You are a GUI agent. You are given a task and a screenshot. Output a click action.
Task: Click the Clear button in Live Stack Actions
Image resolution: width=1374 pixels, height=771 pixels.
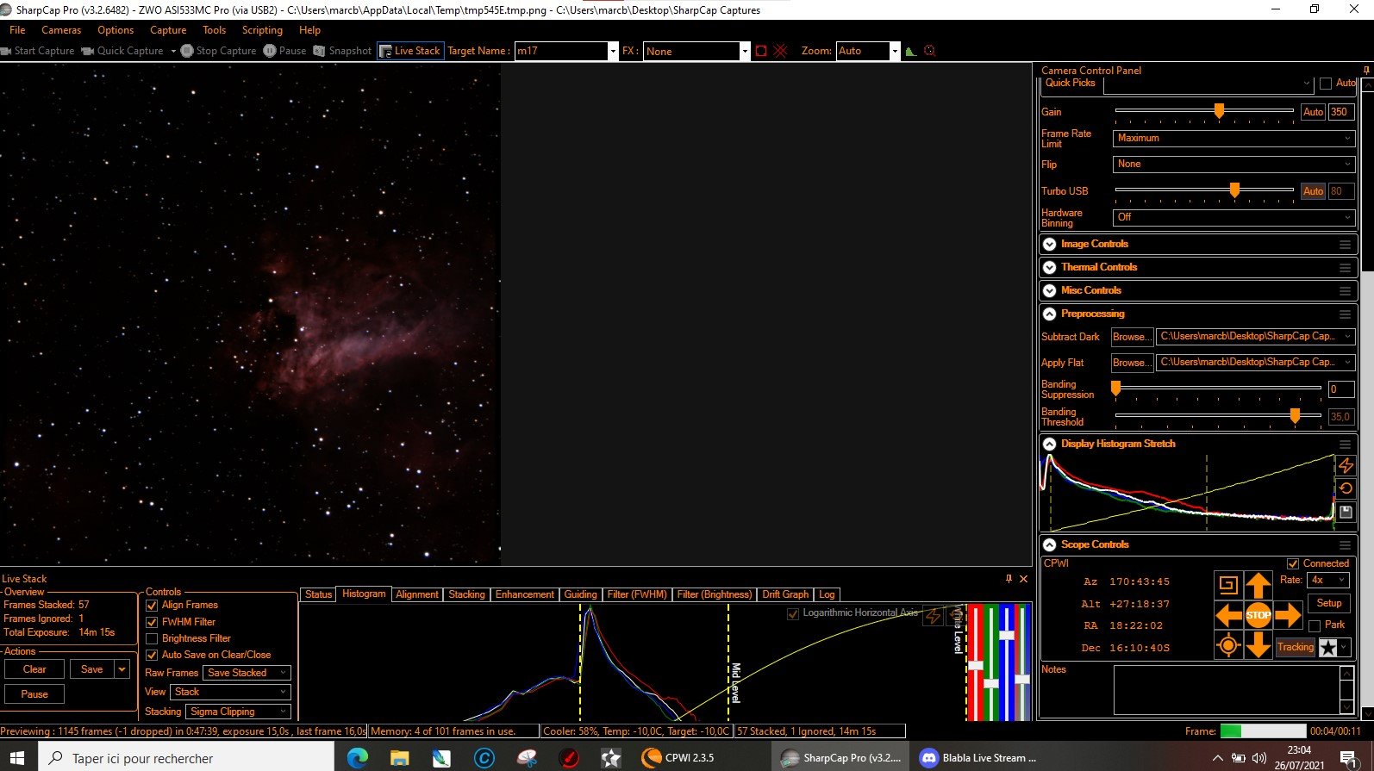point(34,669)
